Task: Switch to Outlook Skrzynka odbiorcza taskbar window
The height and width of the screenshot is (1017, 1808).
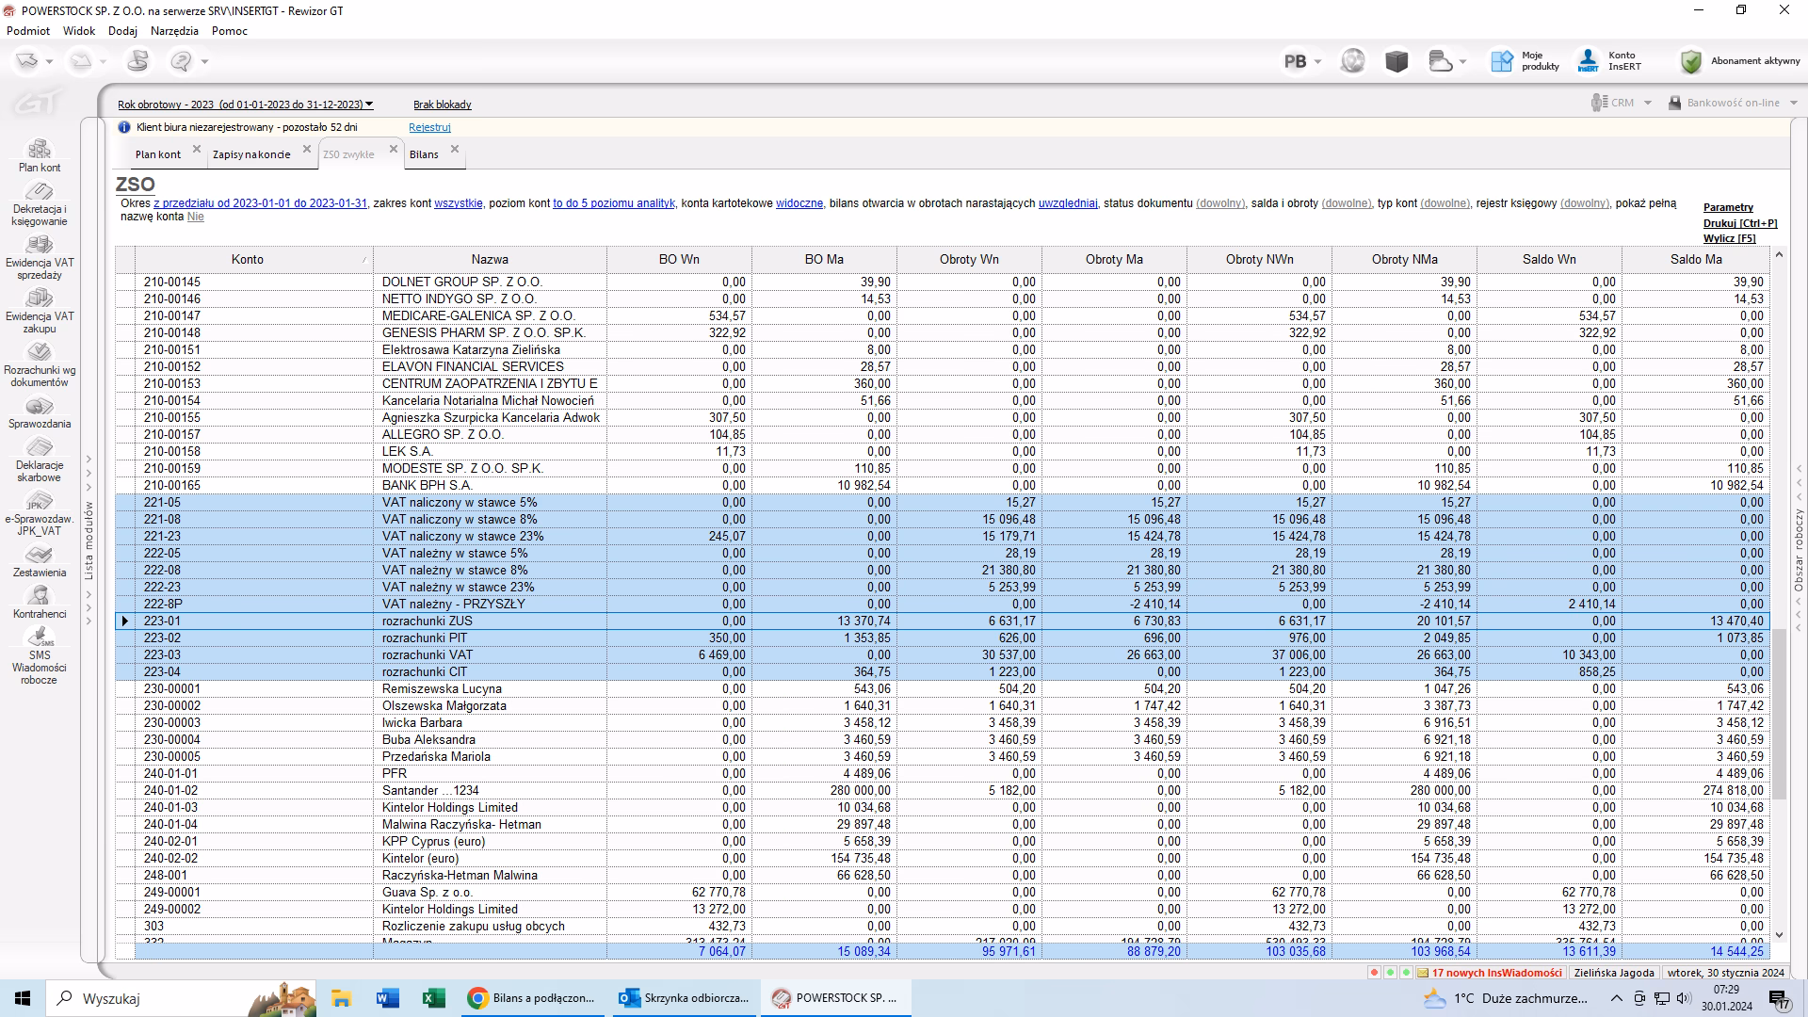Action: pyautogui.click(x=685, y=998)
